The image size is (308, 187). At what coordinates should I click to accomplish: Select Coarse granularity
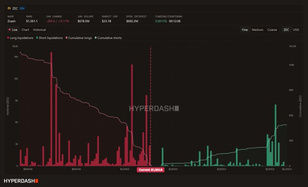coord(272,30)
